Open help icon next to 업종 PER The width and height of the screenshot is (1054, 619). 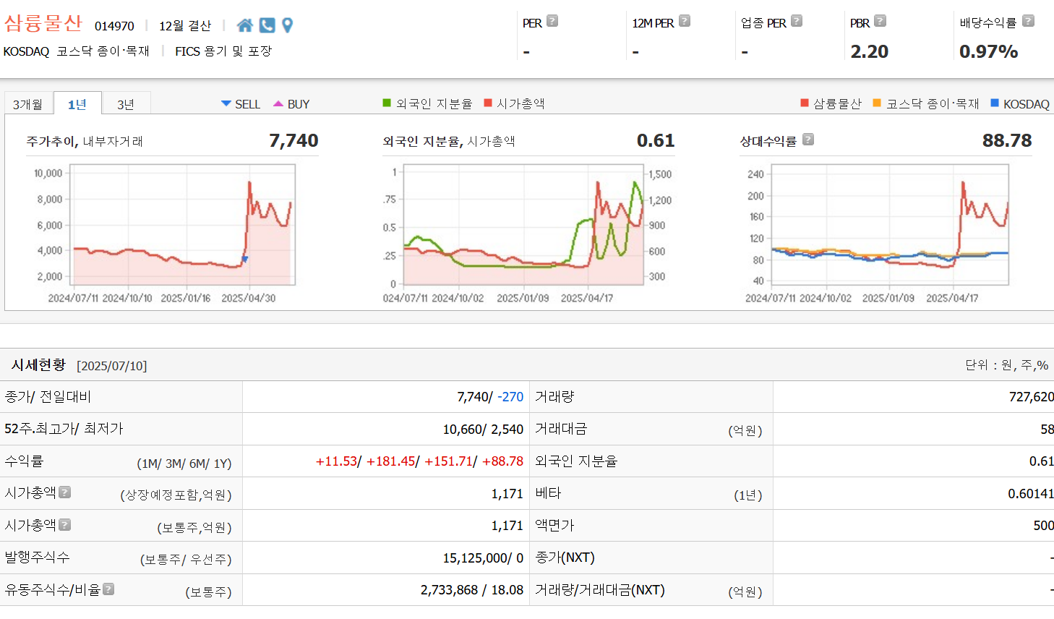click(797, 21)
